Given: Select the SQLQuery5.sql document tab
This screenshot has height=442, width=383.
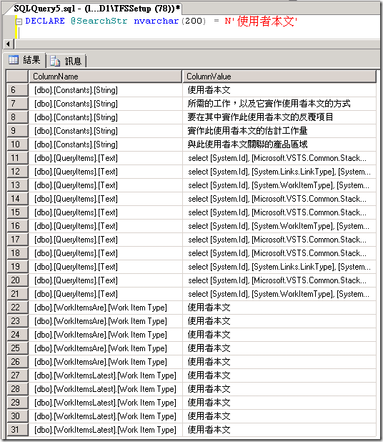Looking at the screenshot, I should tap(97, 9).
